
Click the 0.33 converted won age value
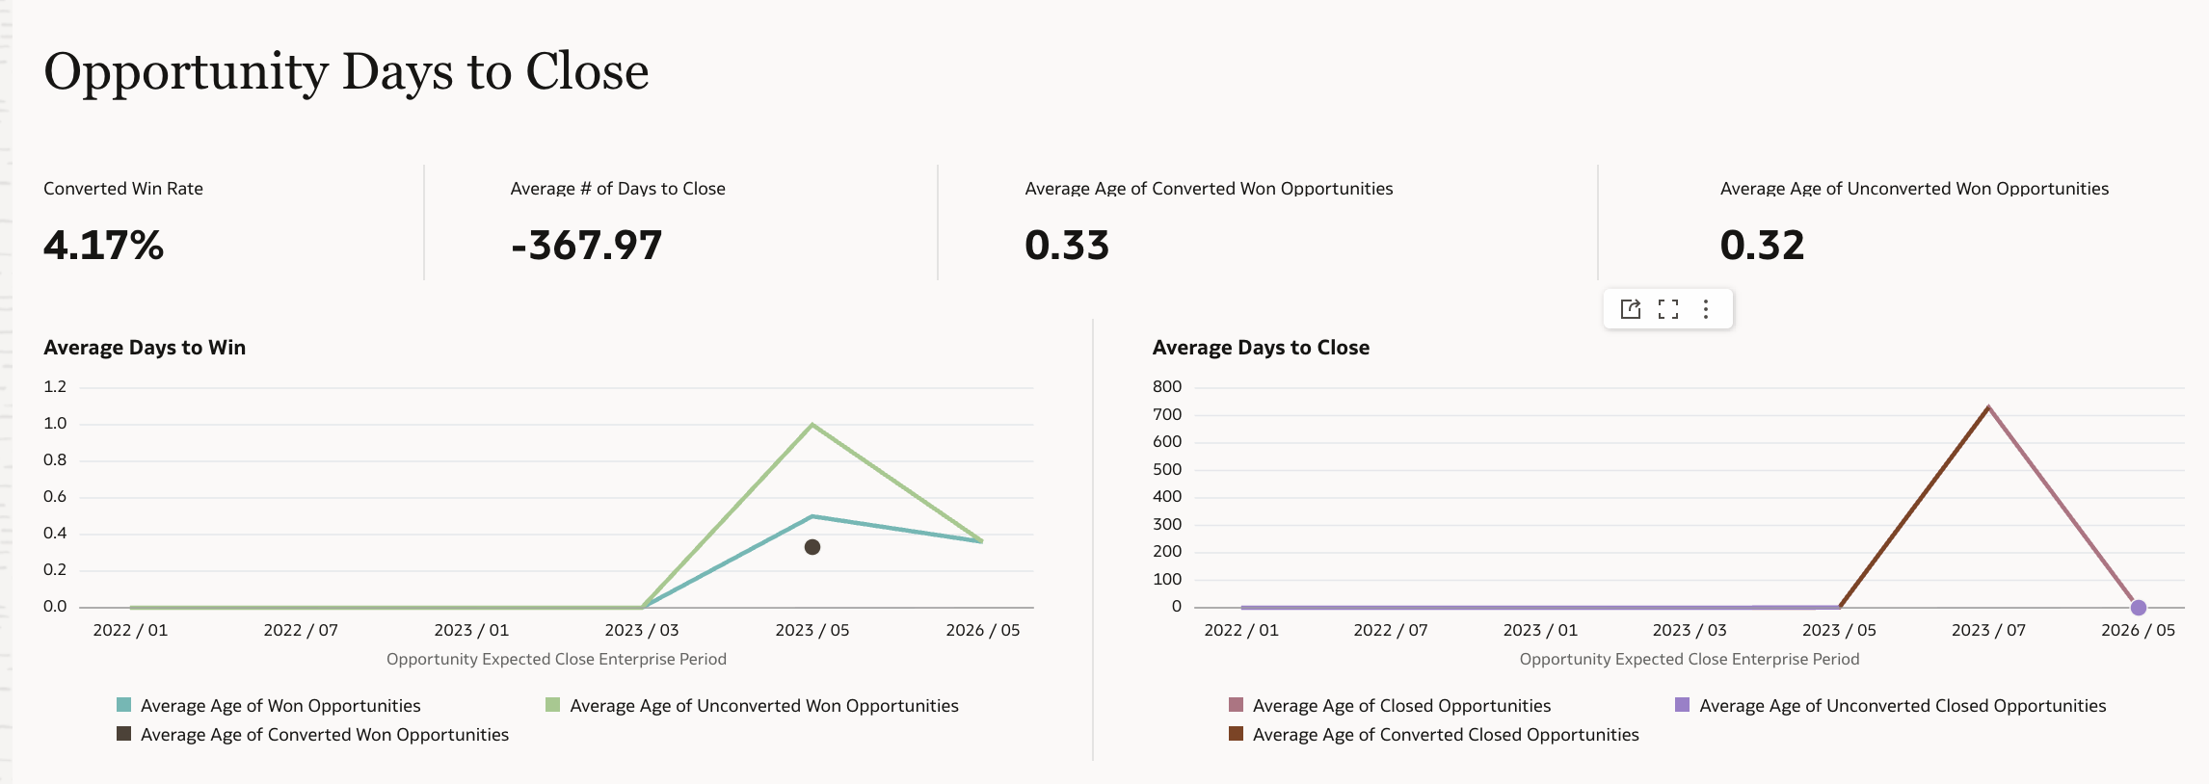1067,246
